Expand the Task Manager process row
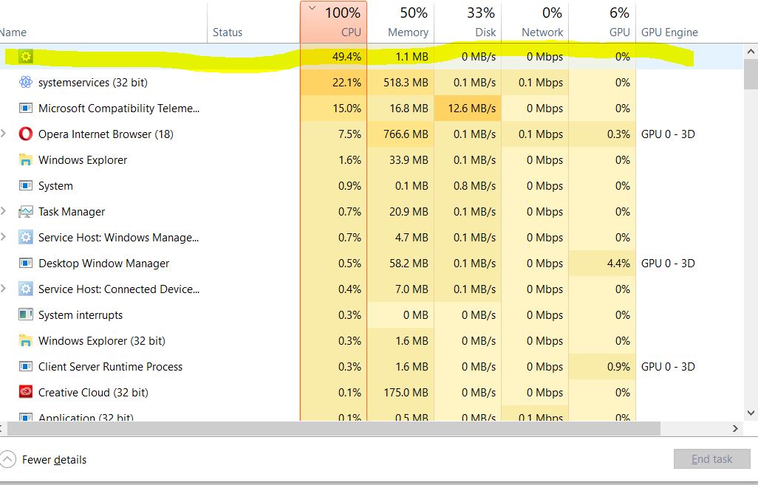 click(4, 212)
